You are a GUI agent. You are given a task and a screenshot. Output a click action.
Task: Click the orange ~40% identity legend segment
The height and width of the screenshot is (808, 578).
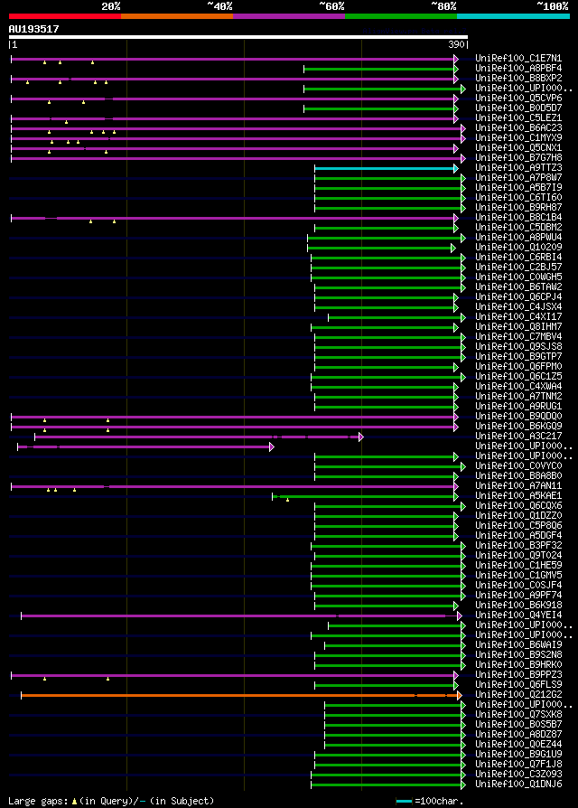pos(177,16)
